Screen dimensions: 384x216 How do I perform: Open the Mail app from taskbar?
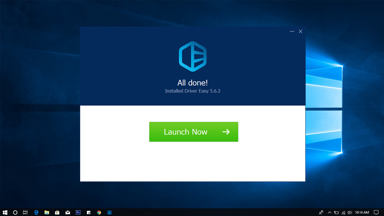pyautogui.click(x=67, y=212)
